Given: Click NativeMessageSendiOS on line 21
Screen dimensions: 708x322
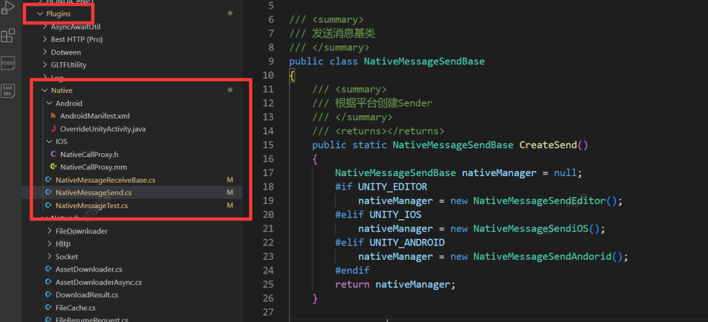Looking at the screenshot, I should tap(530, 228).
